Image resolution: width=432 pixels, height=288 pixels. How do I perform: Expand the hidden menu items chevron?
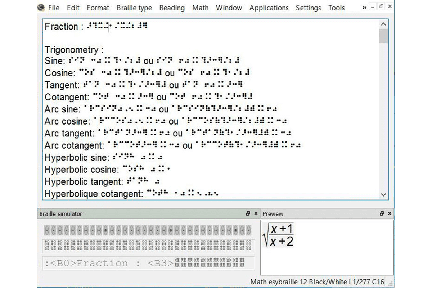[365, 8]
